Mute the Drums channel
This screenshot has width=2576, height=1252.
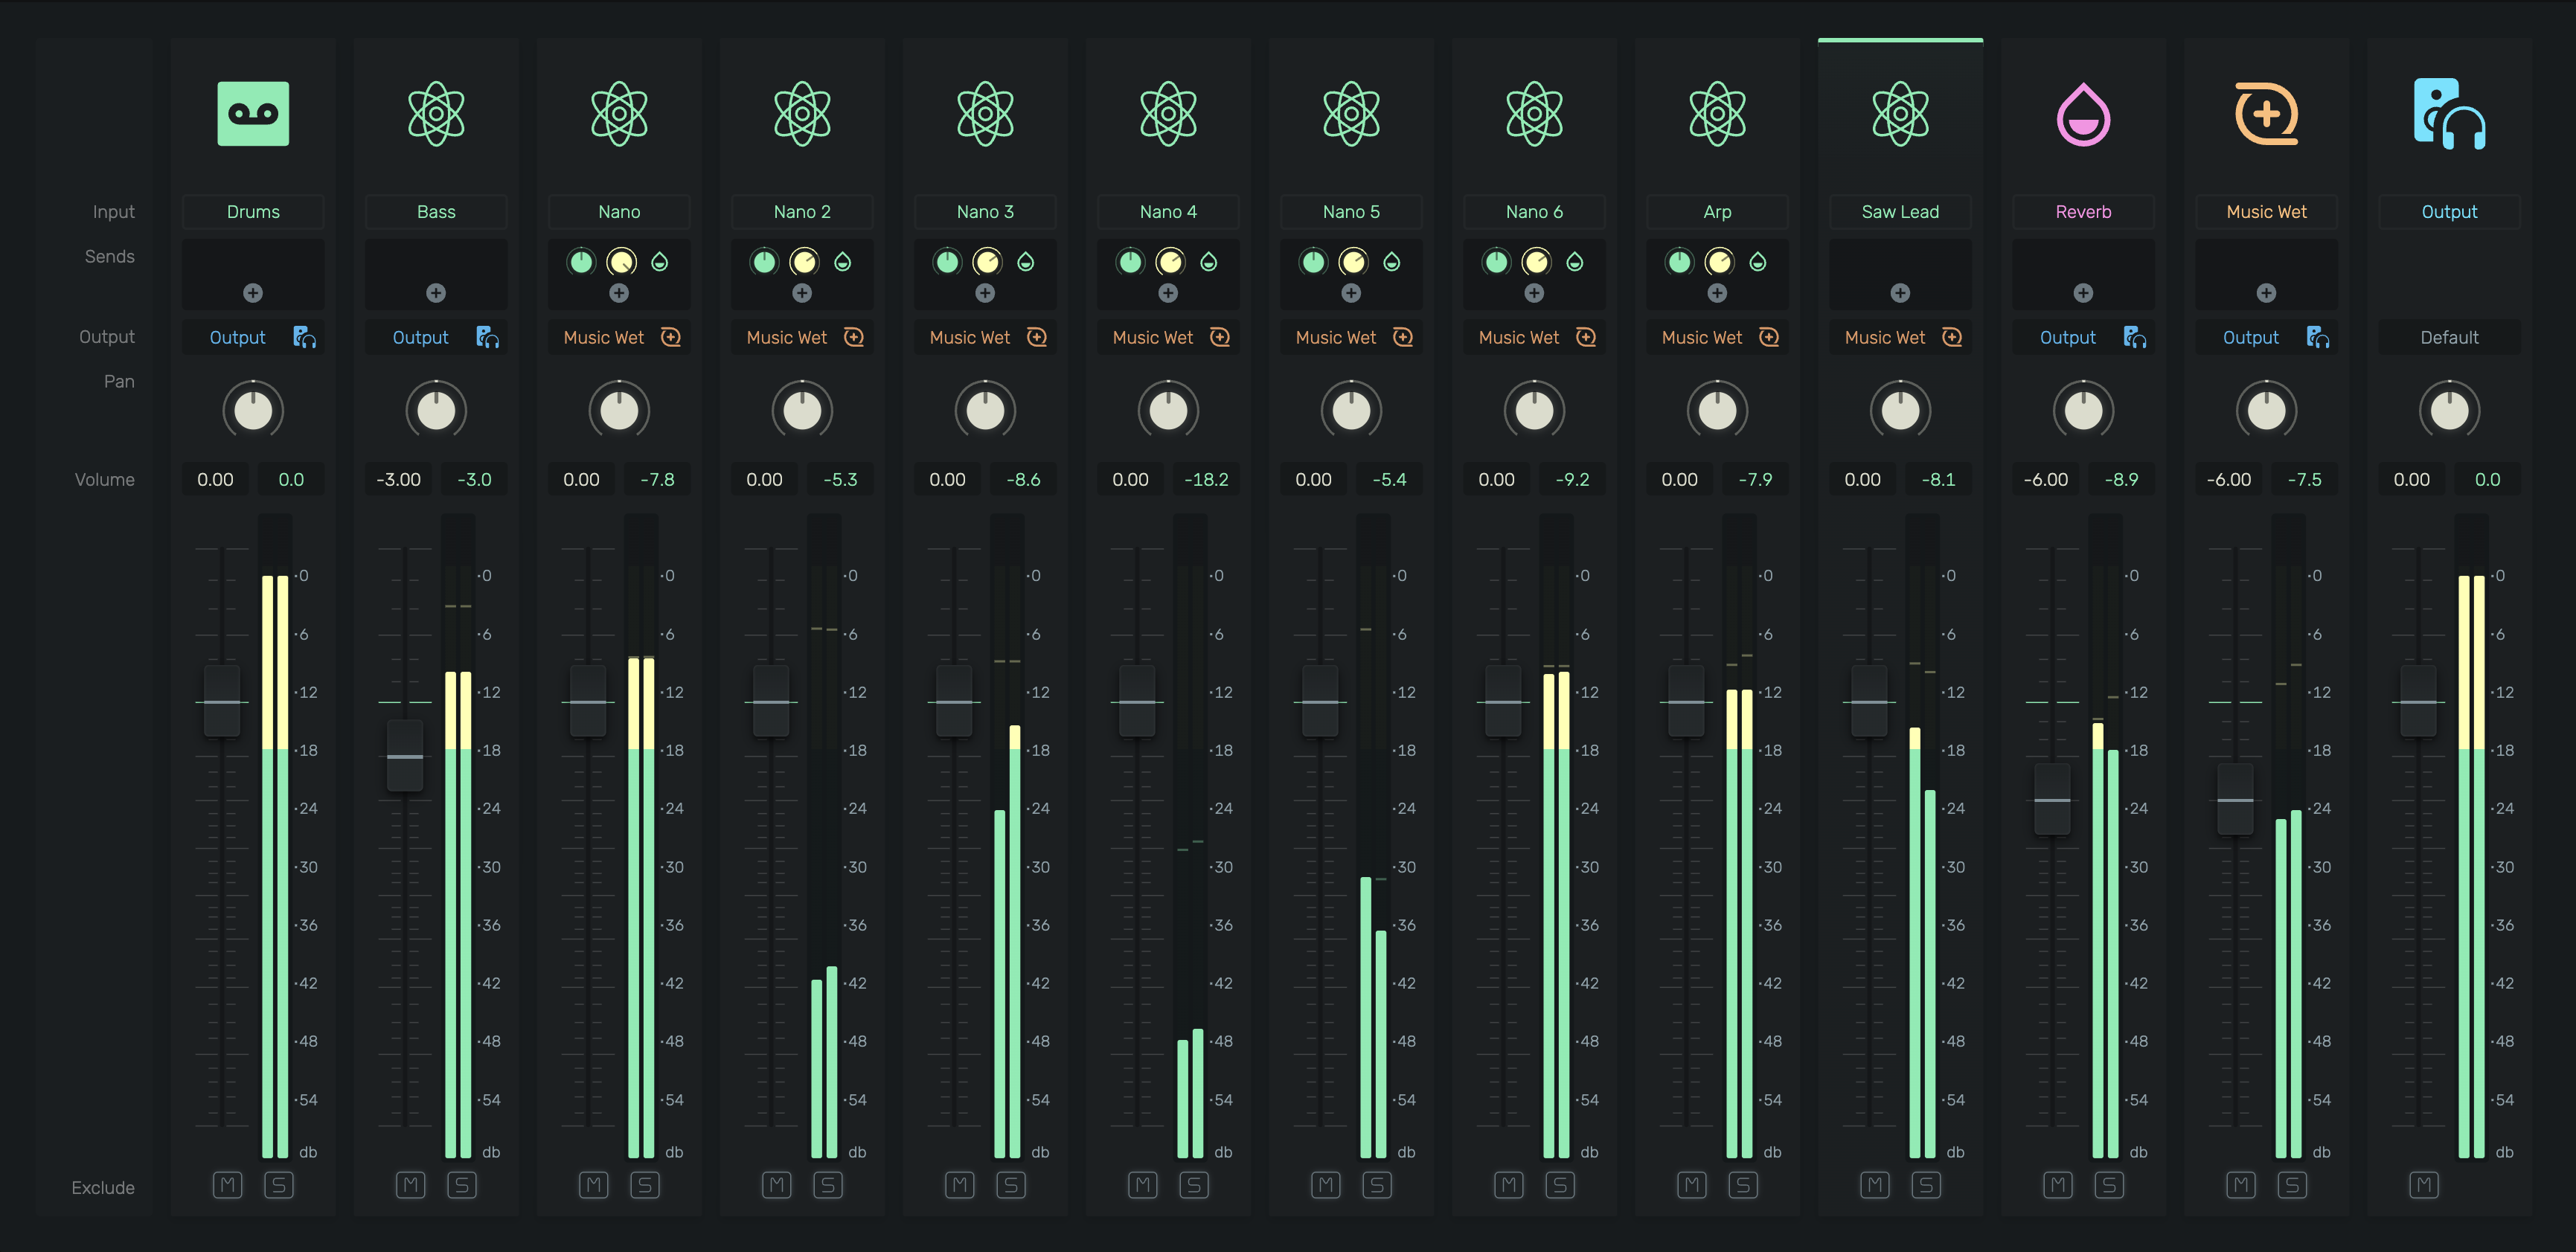tap(227, 1185)
